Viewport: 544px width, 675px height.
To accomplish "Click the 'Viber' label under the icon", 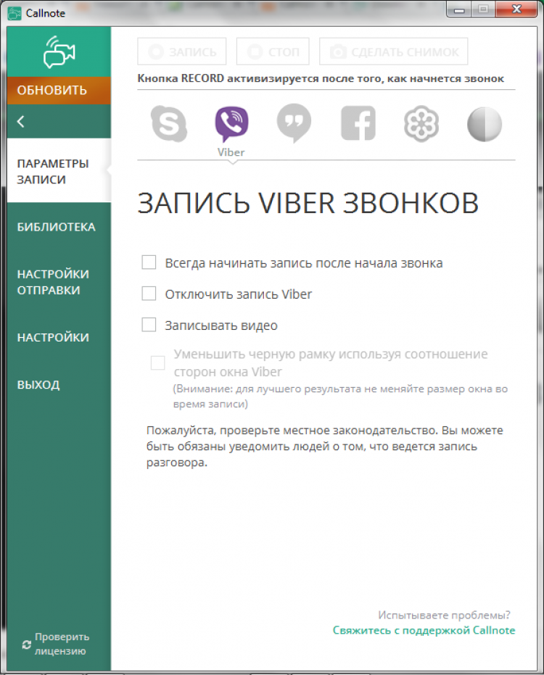I will click(231, 152).
